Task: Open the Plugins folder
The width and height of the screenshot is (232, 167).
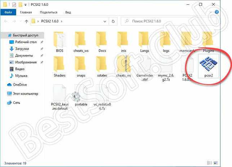Action: pyautogui.click(x=209, y=42)
